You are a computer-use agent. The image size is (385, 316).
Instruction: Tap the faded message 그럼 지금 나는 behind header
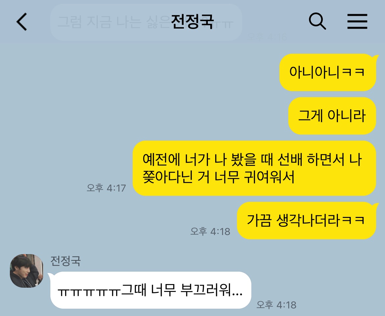(146, 22)
